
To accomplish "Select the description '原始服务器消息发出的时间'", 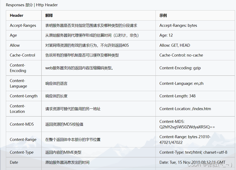I will [x=67, y=162].
